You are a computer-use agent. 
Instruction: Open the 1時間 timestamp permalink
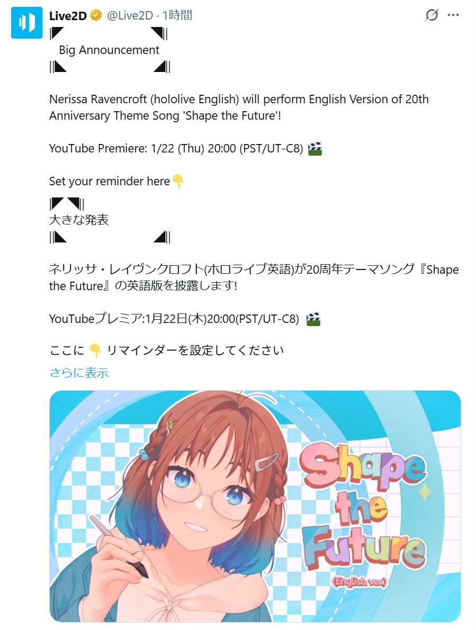177,16
